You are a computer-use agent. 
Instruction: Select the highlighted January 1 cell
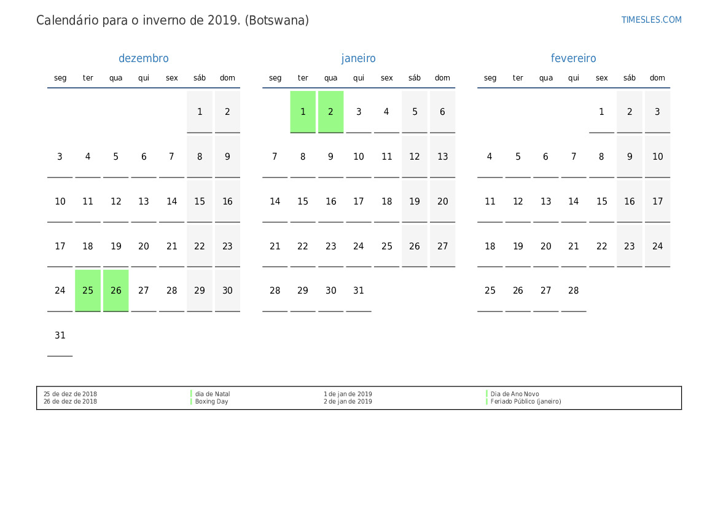coord(303,112)
